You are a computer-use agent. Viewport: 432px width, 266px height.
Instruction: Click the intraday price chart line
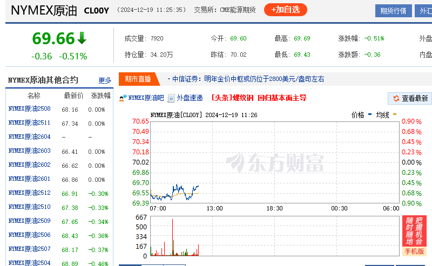click(x=174, y=192)
